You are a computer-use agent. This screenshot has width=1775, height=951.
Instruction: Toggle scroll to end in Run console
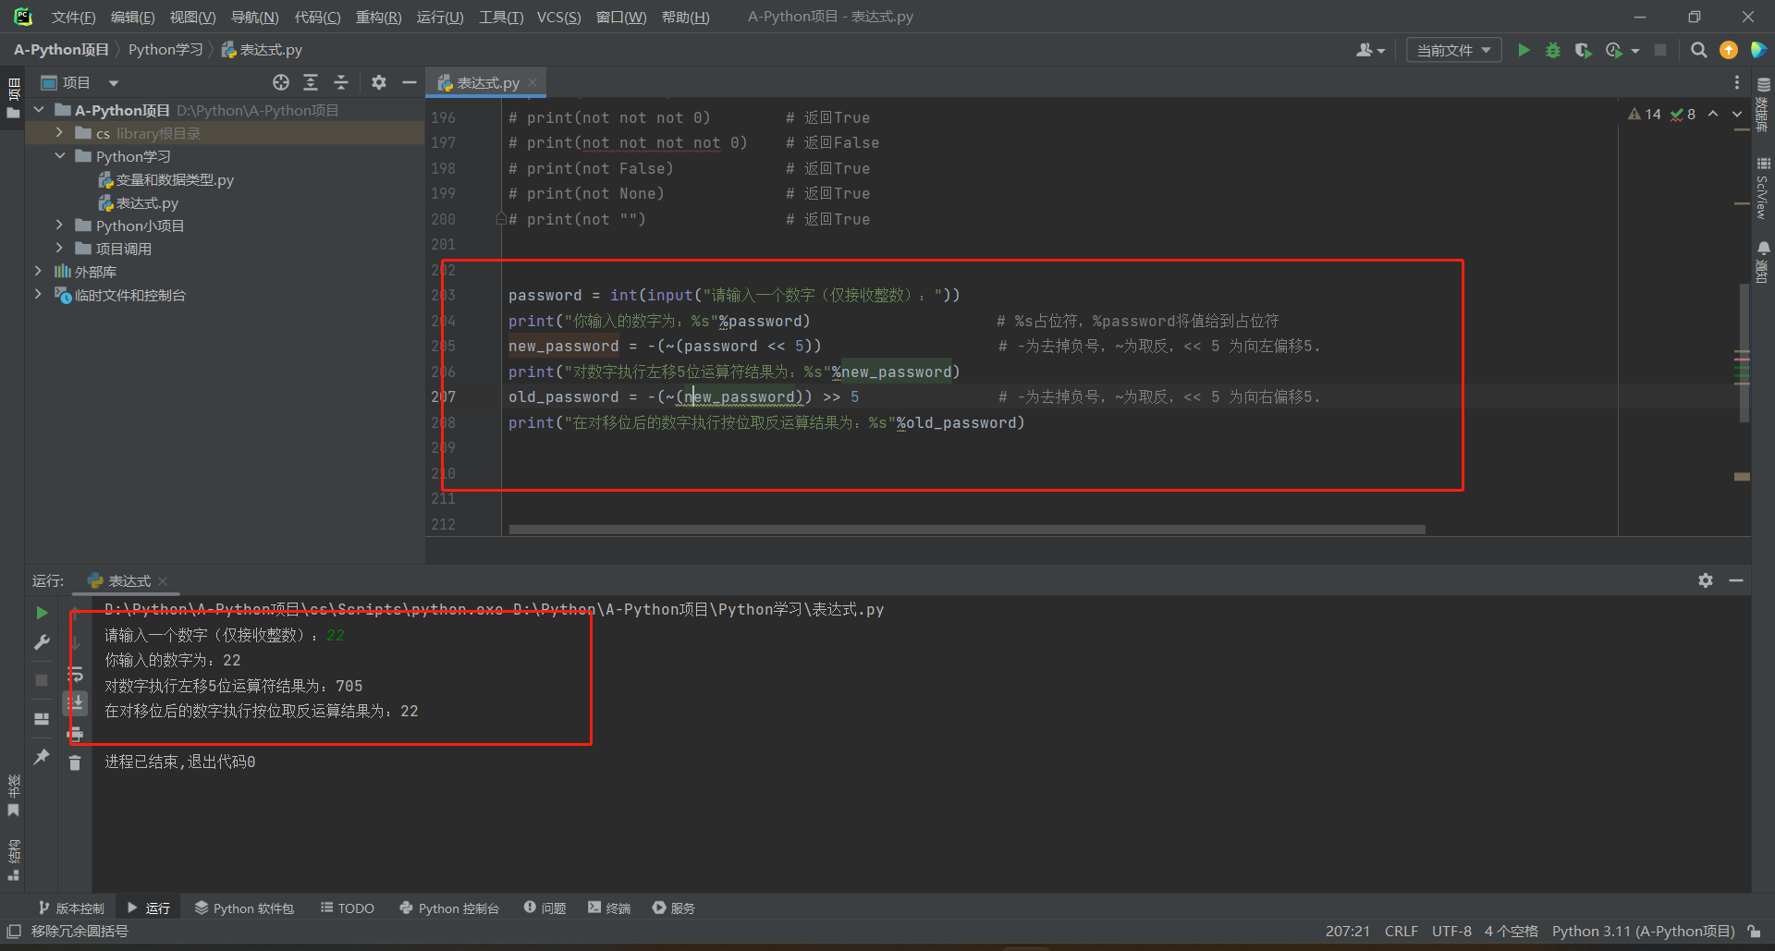(x=75, y=703)
